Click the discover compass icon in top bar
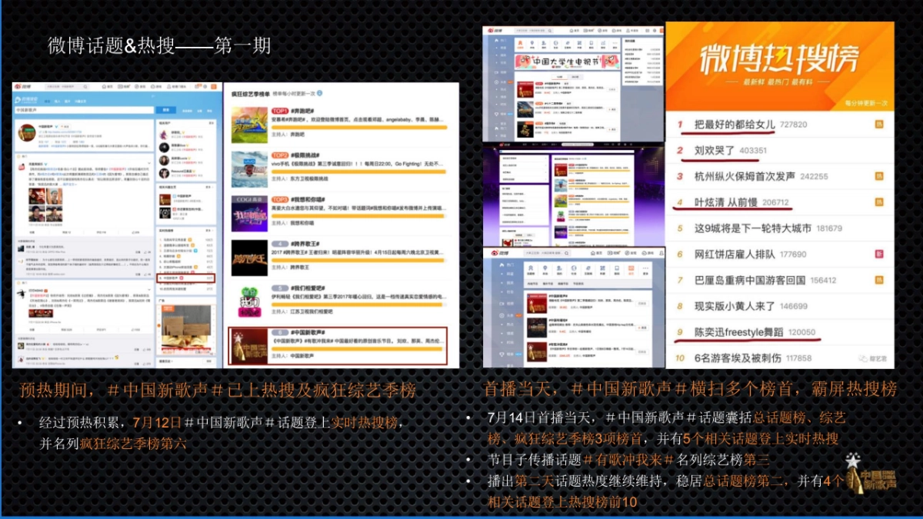This screenshot has width=923, height=519. (x=135, y=86)
